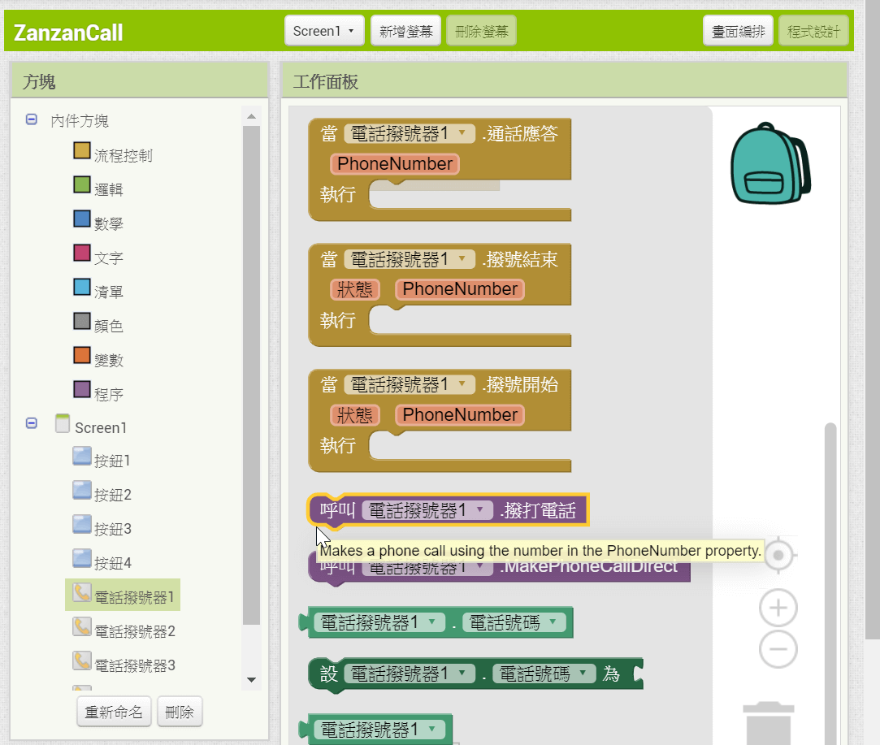Click the 重新命名 button
Image resolution: width=880 pixels, height=745 pixels.
tap(114, 712)
